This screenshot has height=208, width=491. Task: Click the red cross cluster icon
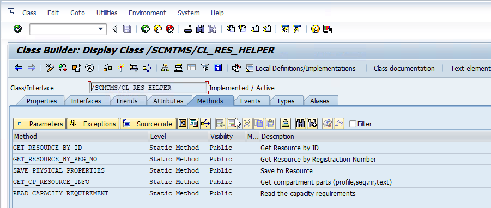tap(236, 68)
